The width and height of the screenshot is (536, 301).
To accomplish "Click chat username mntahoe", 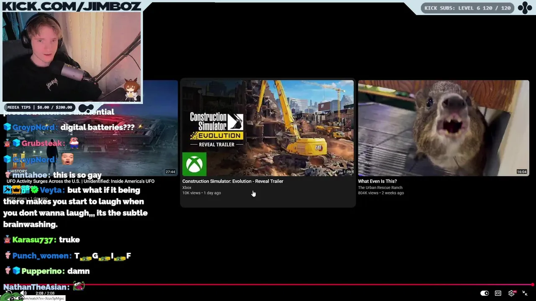I will pos(30,175).
